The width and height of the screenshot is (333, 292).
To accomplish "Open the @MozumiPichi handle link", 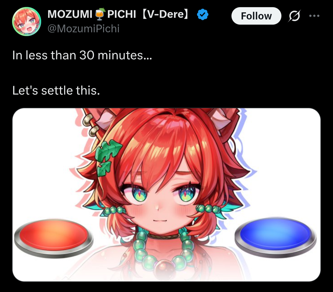I will click(x=84, y=28).
